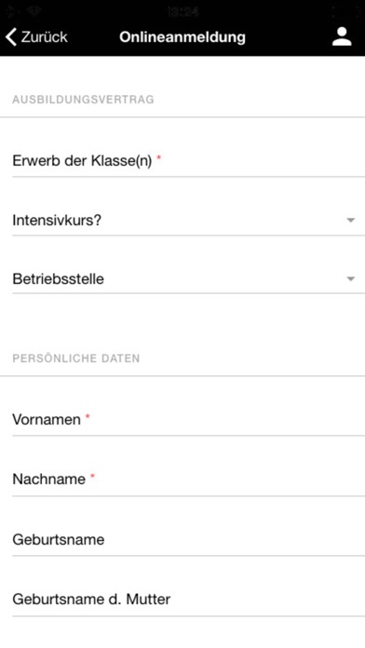Image resolution: width=365 pixels, height=648 pixels.
Task: Open the user profile icon
Action: [x=342, y=37]
